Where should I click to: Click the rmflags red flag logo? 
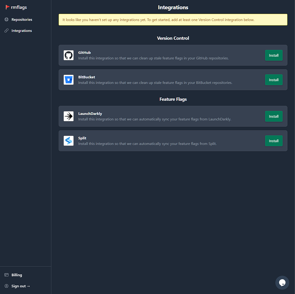[7, 7]
